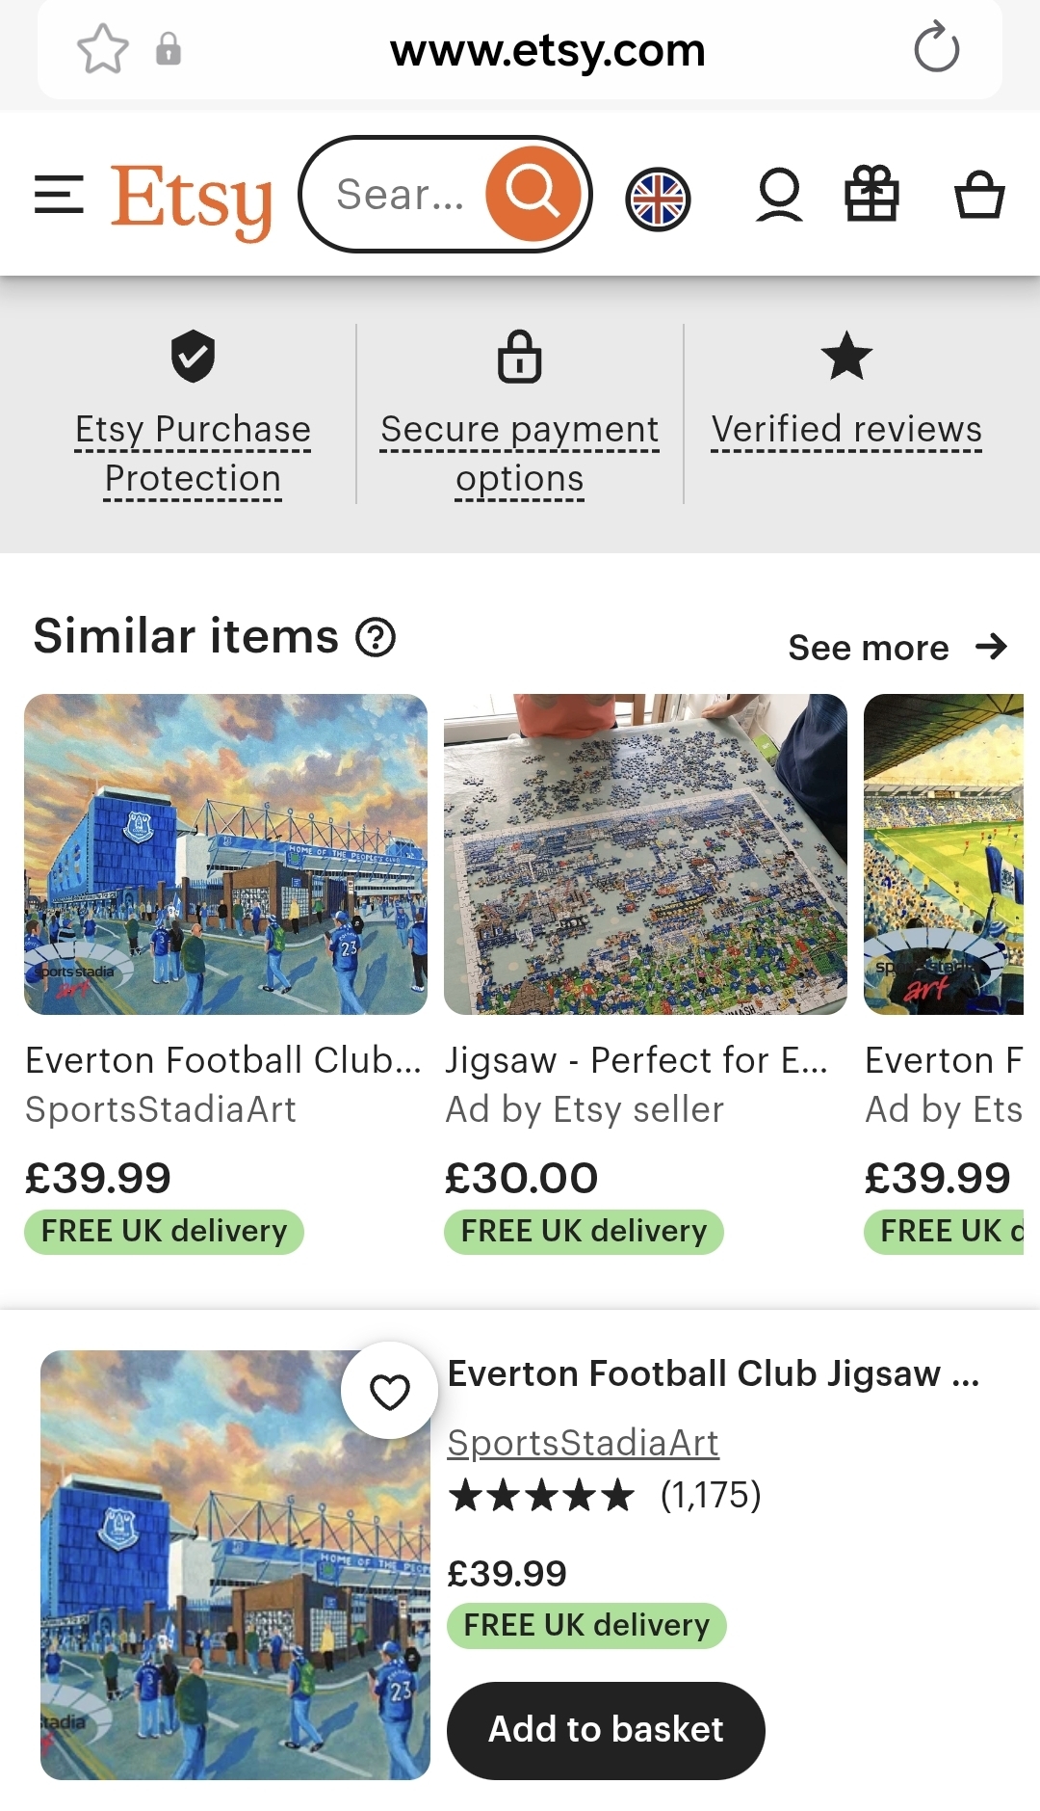Reload the page

coord(936,49)
